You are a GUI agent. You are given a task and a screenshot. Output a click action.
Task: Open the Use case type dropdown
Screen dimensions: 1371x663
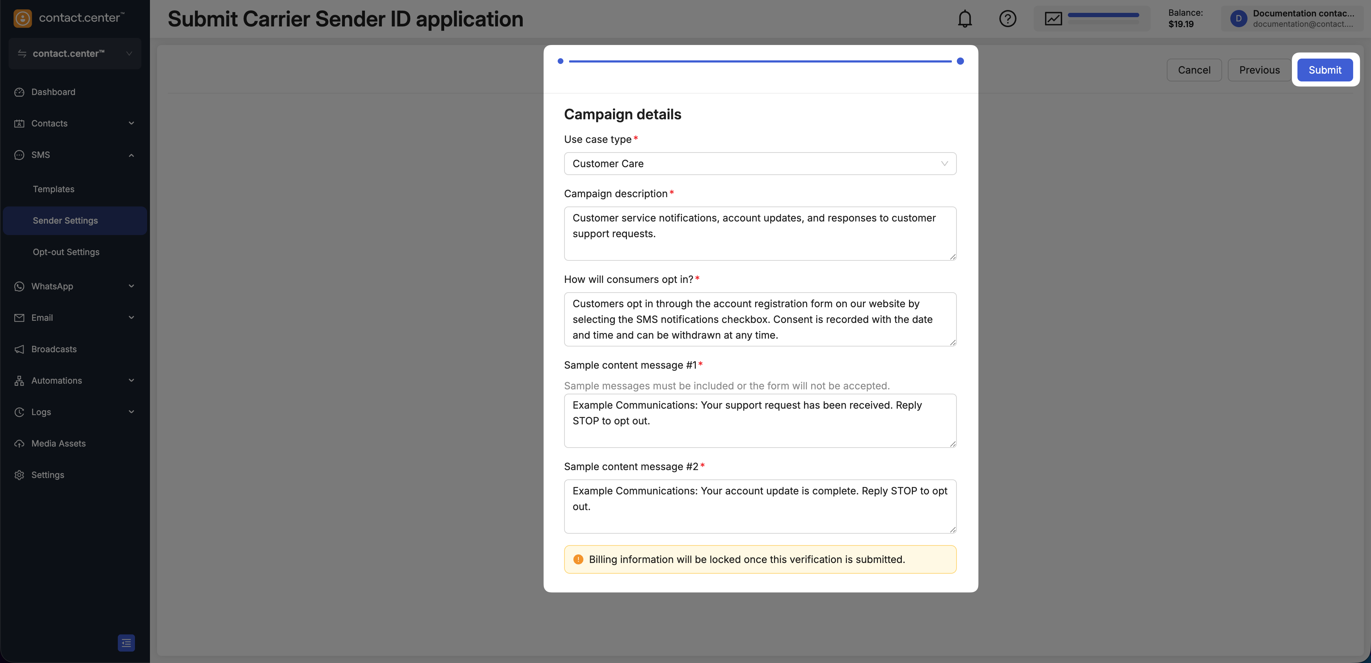pos(760,164)
